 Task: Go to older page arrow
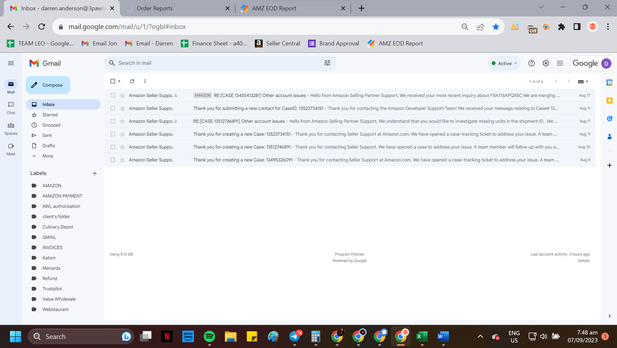point(569,81)
